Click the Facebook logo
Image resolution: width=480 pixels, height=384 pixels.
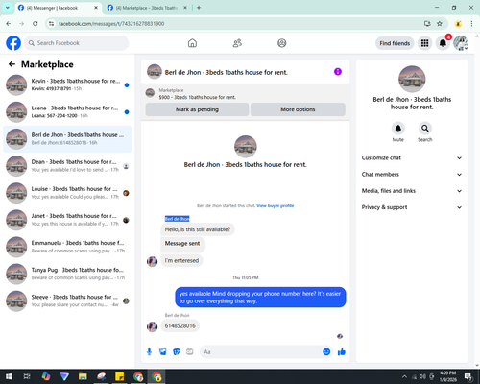[13, 43]
